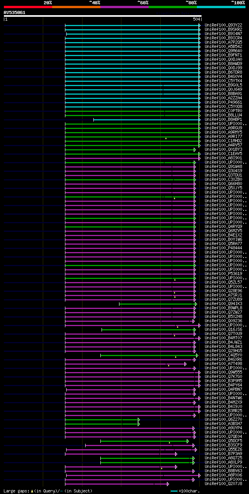Click the UniRef100_A8I901 label

(223, 158)
